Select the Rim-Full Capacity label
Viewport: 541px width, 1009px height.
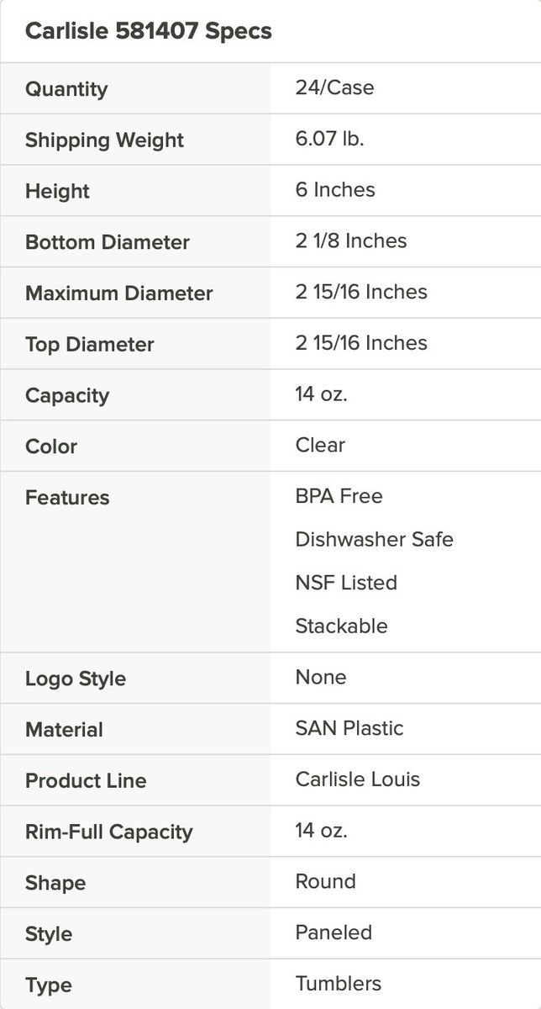(x=109, y=832)
